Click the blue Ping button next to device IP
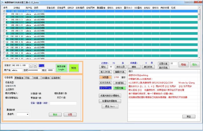203x131 pixels. (x=41, y=66)
